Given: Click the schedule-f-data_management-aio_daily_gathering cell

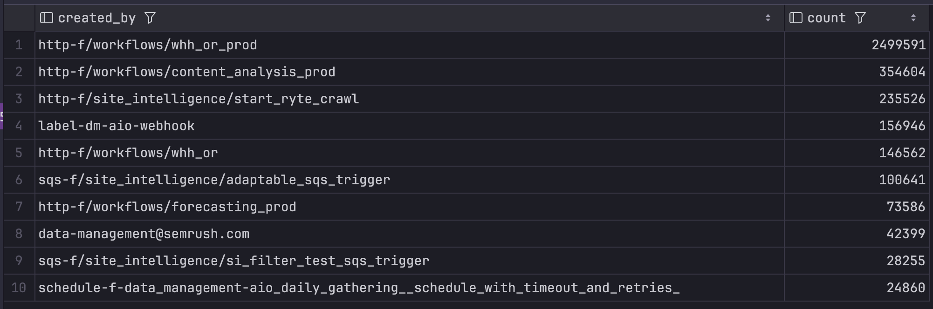Looking at the screenshot, I should (358, 288).
